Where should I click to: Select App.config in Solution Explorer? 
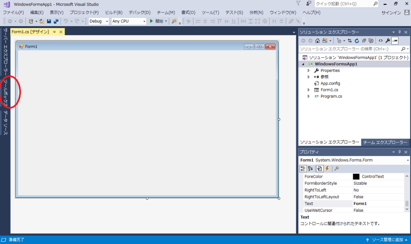point(330,83)
